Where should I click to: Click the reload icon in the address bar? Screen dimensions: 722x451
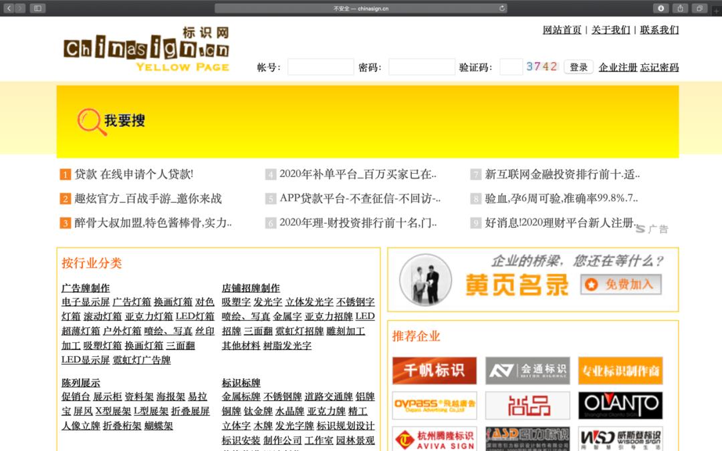pyautogui.click(x=501, y=8)
